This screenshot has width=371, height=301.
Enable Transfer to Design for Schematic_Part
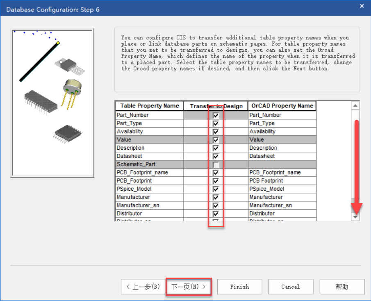216,164
